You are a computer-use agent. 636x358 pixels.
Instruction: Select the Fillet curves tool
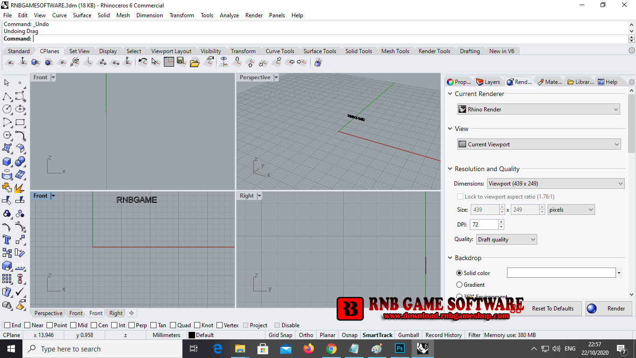[20, 135]
